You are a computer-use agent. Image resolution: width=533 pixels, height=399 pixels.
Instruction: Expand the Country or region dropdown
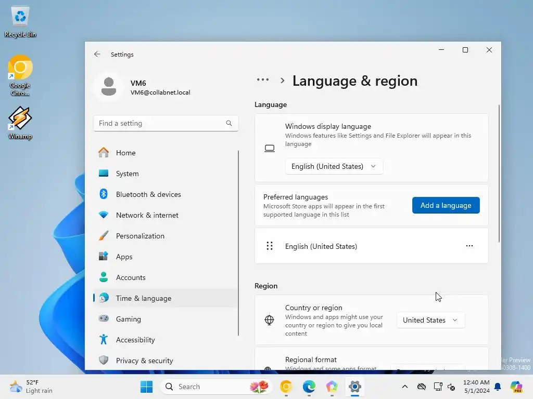(430, 320)
